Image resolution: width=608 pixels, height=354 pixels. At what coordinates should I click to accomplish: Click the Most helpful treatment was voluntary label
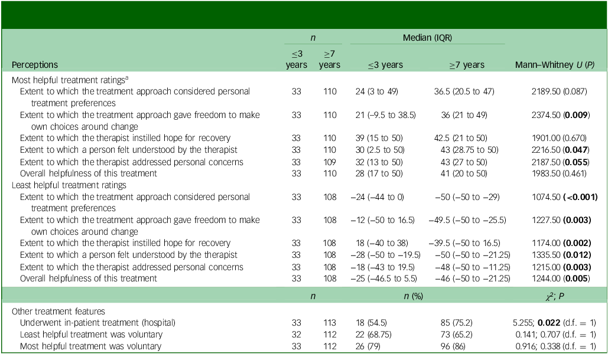coord(90,346)
